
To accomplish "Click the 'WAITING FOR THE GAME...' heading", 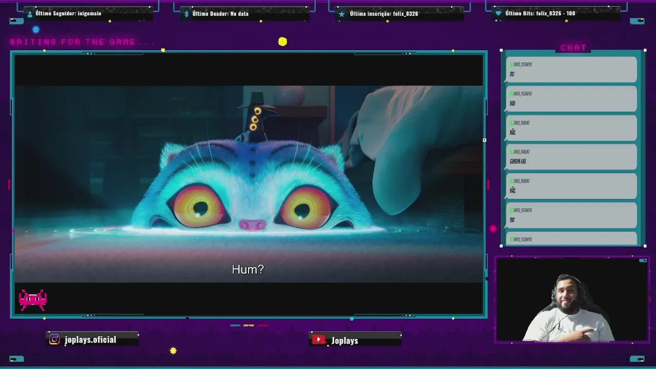I will pyautogui.click(x=82, y=42).
